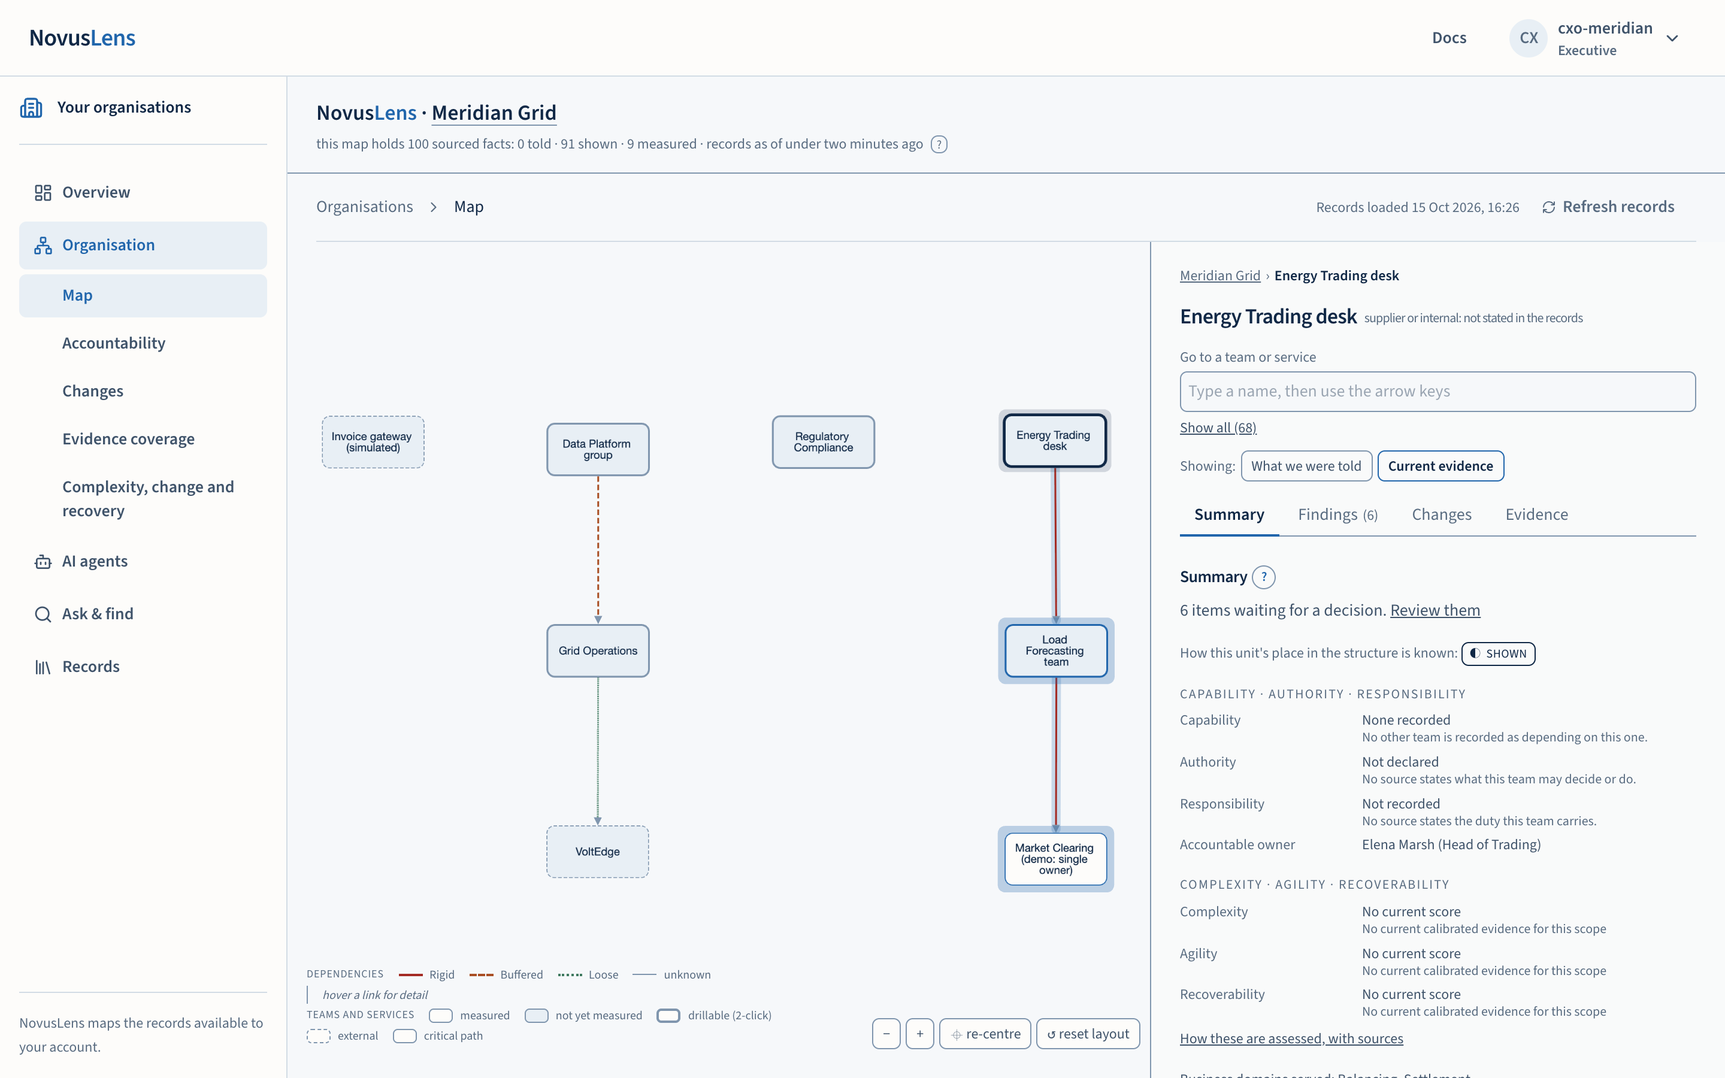Click the help icon beside sourced facts
The image size is (1725, 1078).
[939, 145]
